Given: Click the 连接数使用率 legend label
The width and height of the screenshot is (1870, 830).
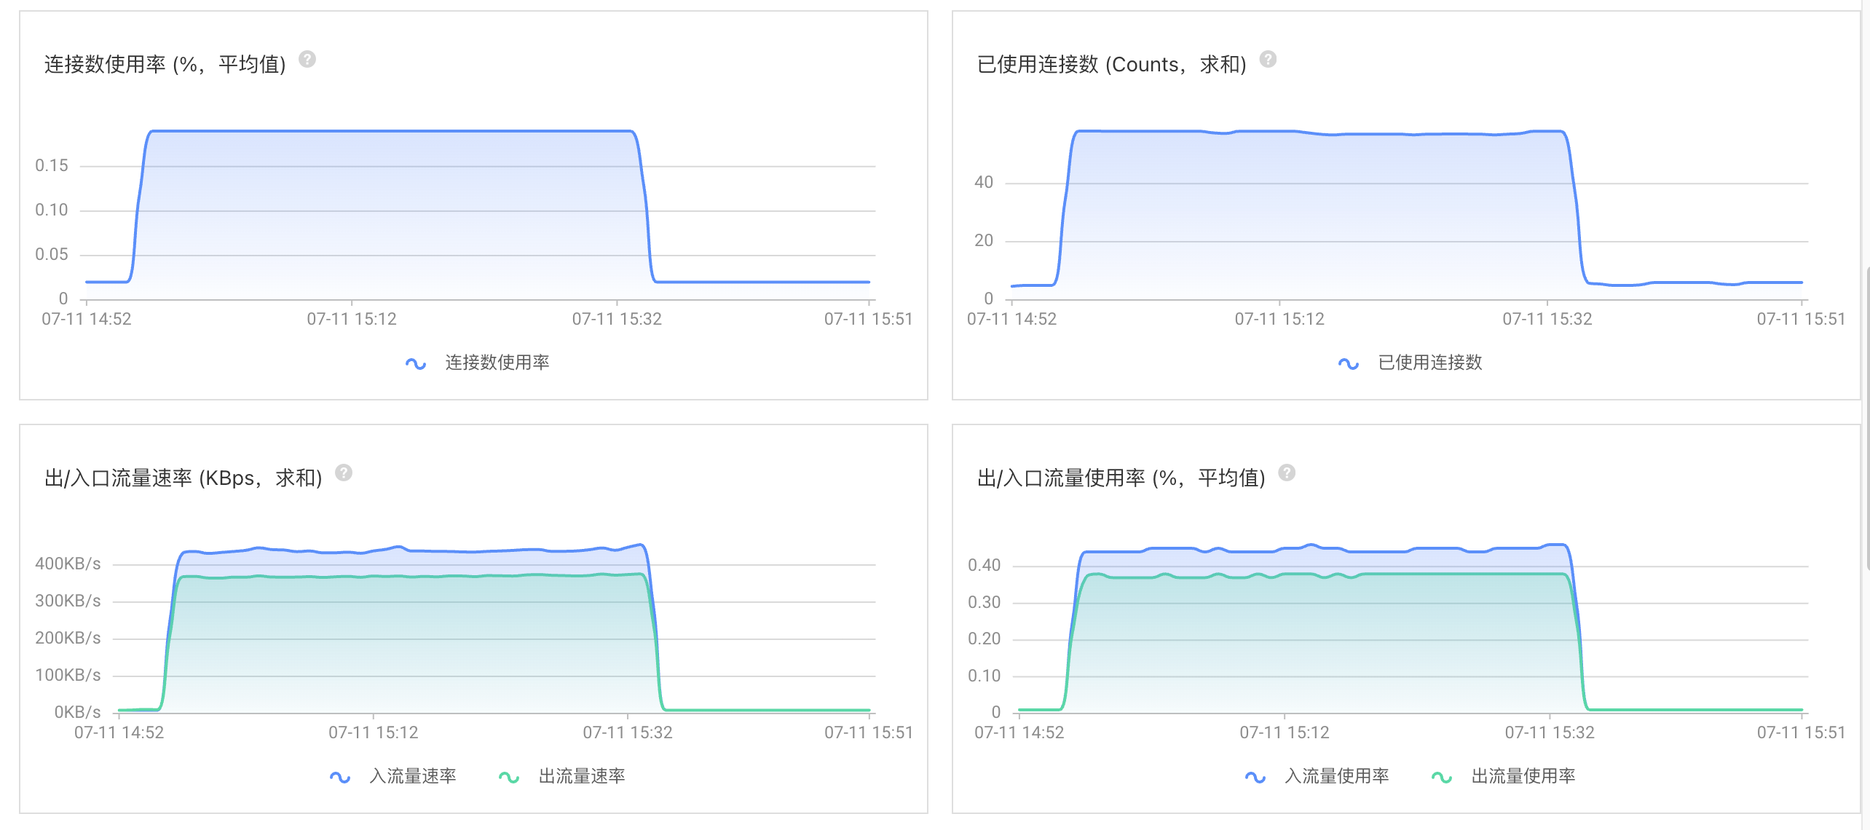Looking at the screenshot, I should (x=497, y=363).
